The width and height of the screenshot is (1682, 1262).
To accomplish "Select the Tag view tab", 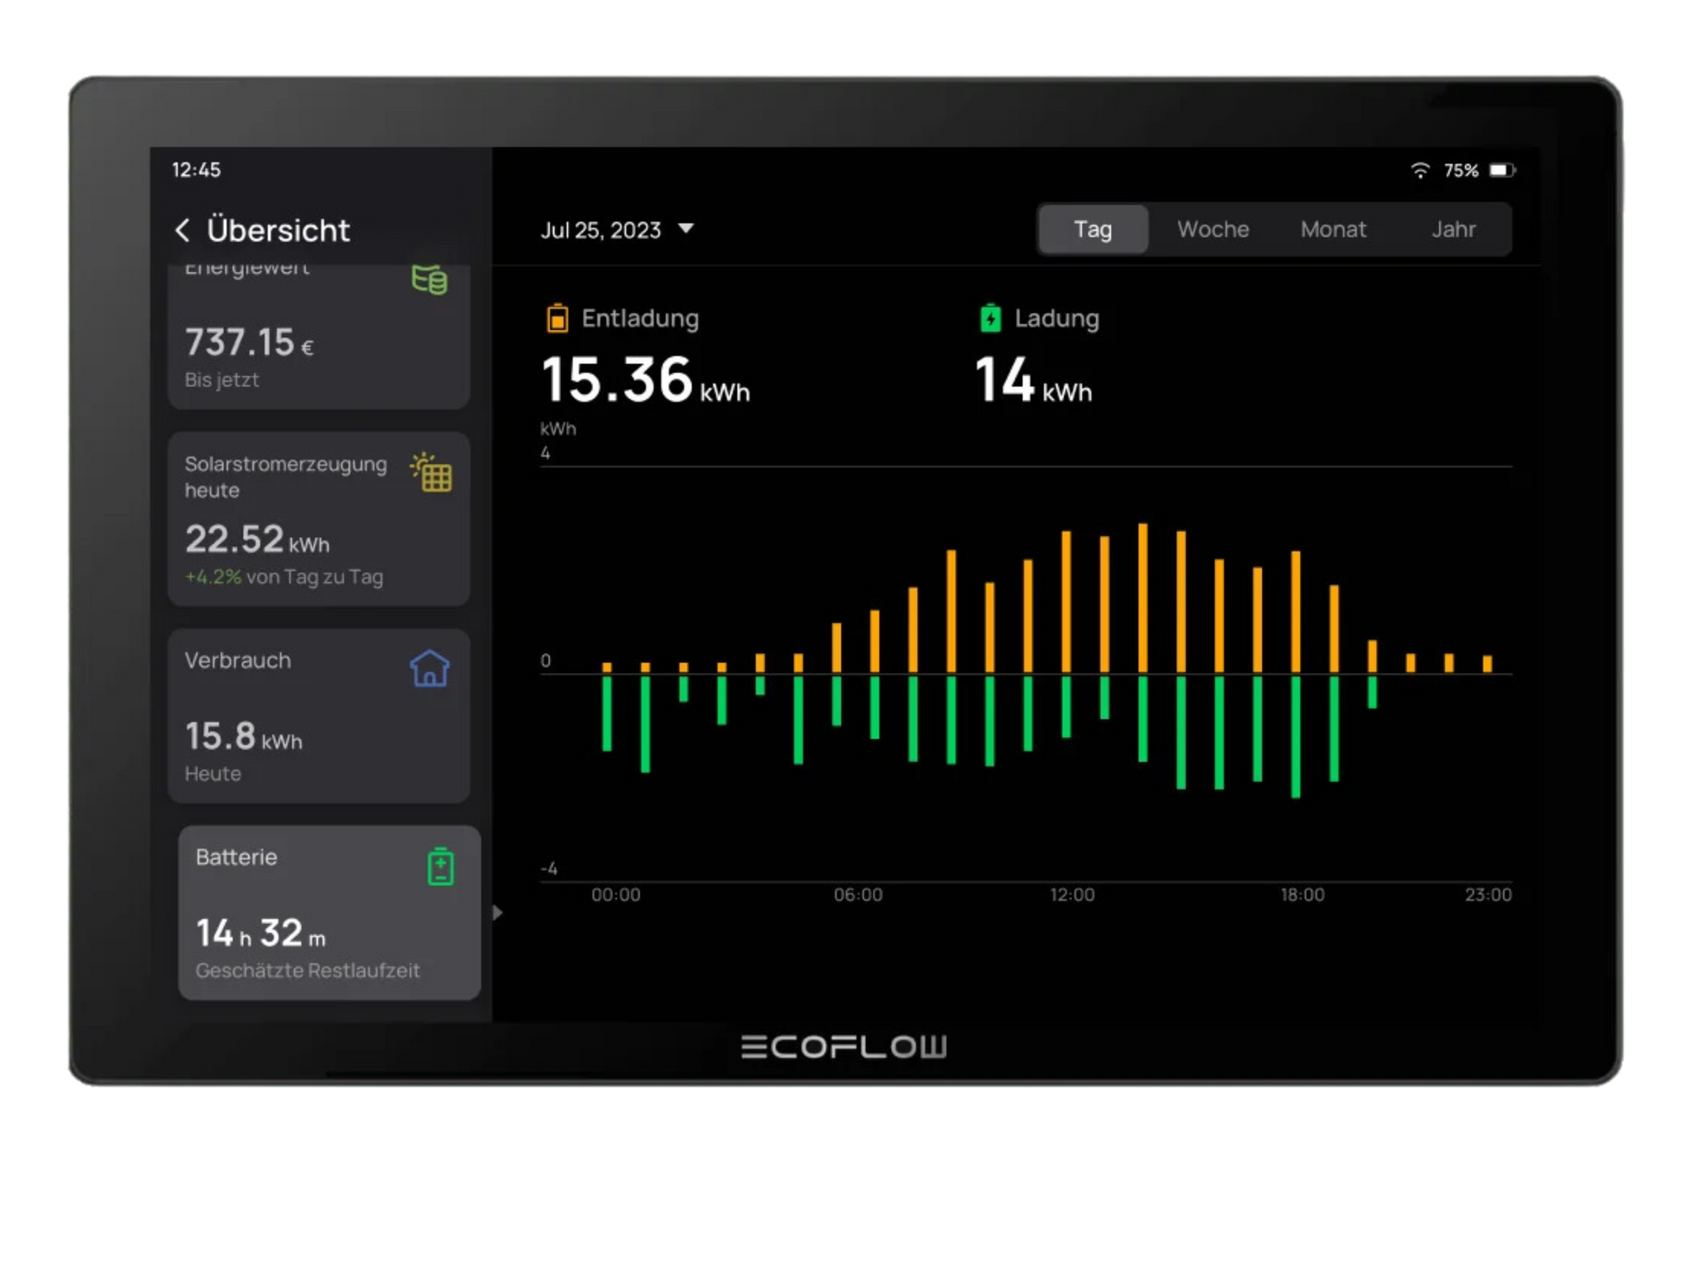I will (x=1093, y=229).
